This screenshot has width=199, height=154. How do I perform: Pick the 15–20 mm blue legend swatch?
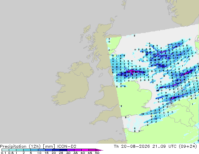pos(49,150)
